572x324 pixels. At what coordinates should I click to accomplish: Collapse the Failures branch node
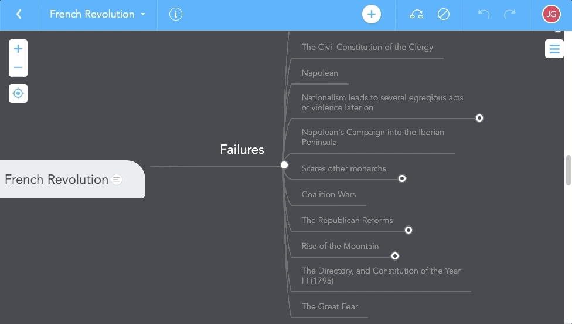(284, 165)
